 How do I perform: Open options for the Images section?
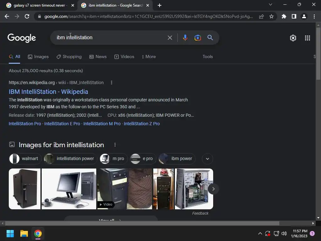click(115, 145)
